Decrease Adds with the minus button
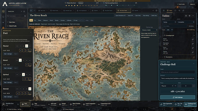This screenshot has height=111, width=198. pos(179,86)
